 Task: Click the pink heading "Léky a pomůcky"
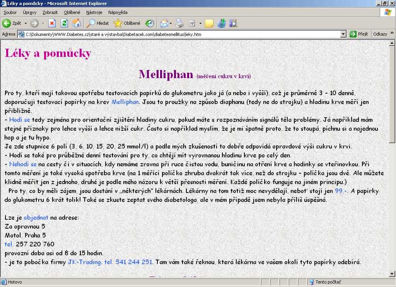(48, 53)
